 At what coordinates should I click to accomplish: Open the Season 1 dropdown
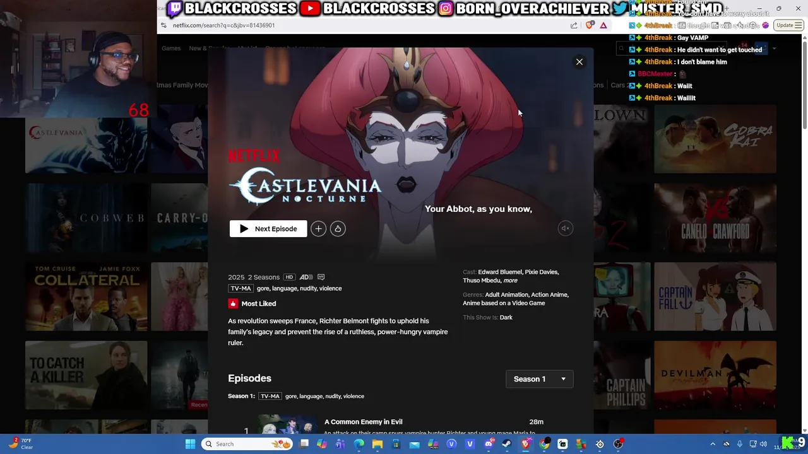540,379
